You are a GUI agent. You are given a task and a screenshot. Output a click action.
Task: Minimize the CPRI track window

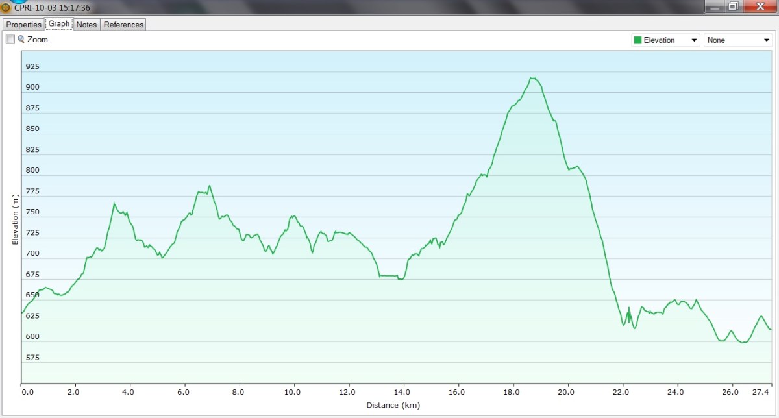tap(713, 6)
